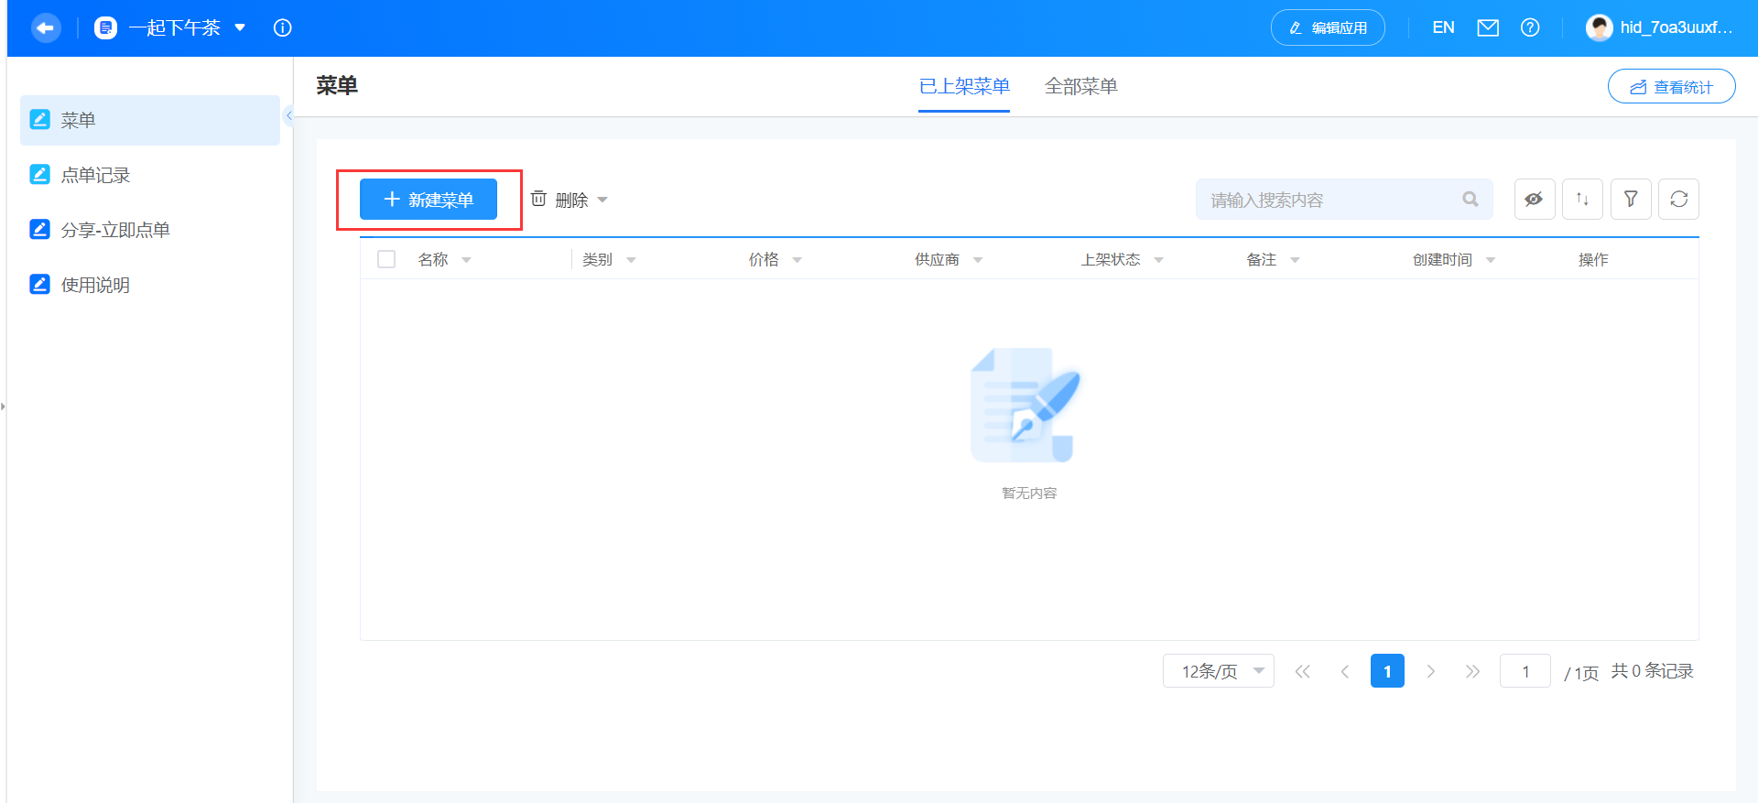Click the page number input field
Image resolution: width=1758 pixels, height=803 pixels.
(1525, 671)
